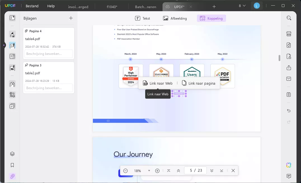Zoom in with the plus button
The width and height of the screenshot is (301, 183).
pos(157,171)
